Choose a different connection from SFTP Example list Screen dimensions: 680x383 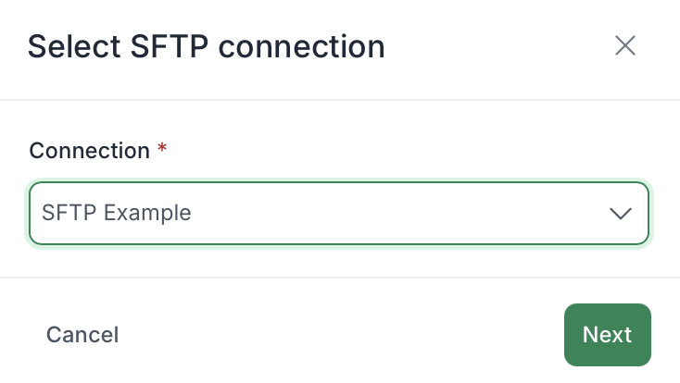coord(339,213)
